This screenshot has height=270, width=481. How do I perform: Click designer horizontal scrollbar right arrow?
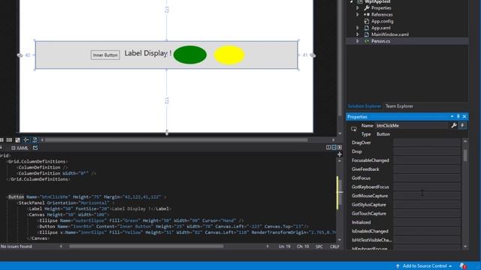334,140
